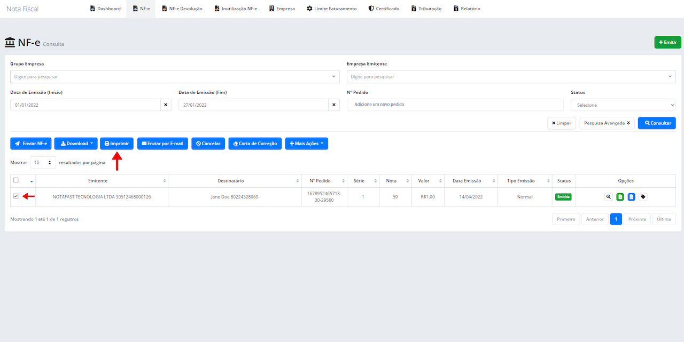The height and width of the screenshot is (342, 684).
Task: Click the green Emitir button
Action: tap(667, 42)
